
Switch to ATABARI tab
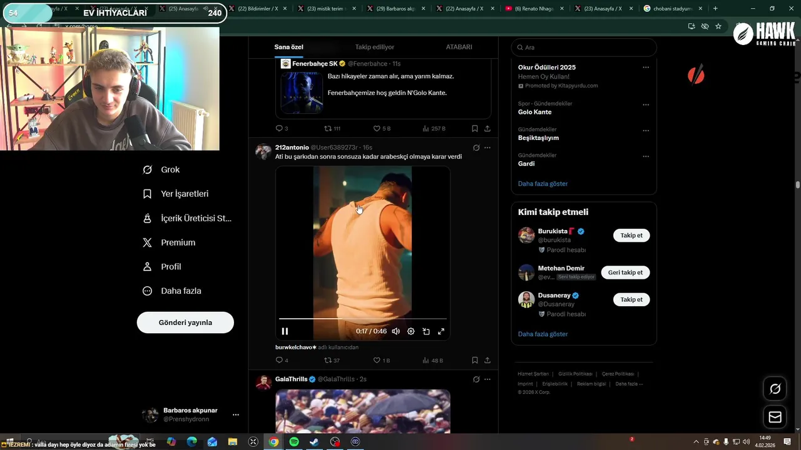(x=459, y=47)
